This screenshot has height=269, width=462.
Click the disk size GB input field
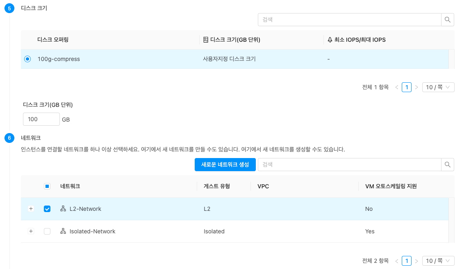(x=41, y=119)
